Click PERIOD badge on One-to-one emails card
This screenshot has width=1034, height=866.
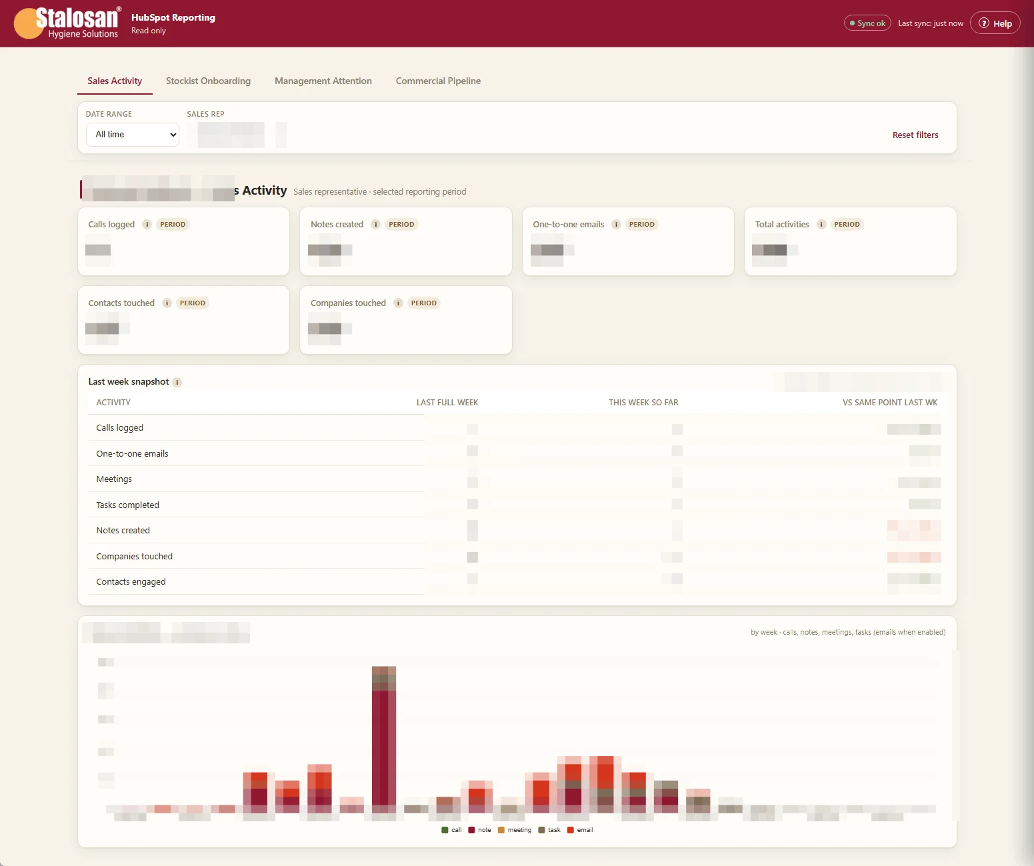[642, 225]
